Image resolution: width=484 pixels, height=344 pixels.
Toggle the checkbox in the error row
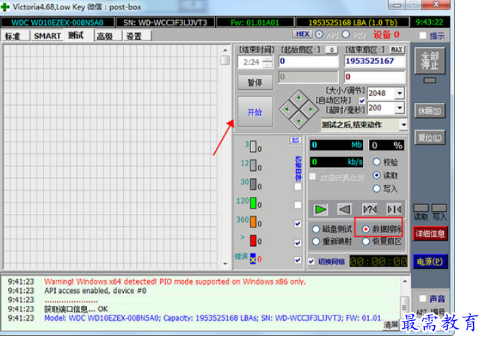pyautogui.click(x=297, y=260)
